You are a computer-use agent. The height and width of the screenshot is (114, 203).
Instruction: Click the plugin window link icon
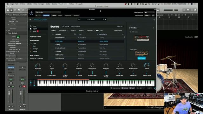[153, 16]
